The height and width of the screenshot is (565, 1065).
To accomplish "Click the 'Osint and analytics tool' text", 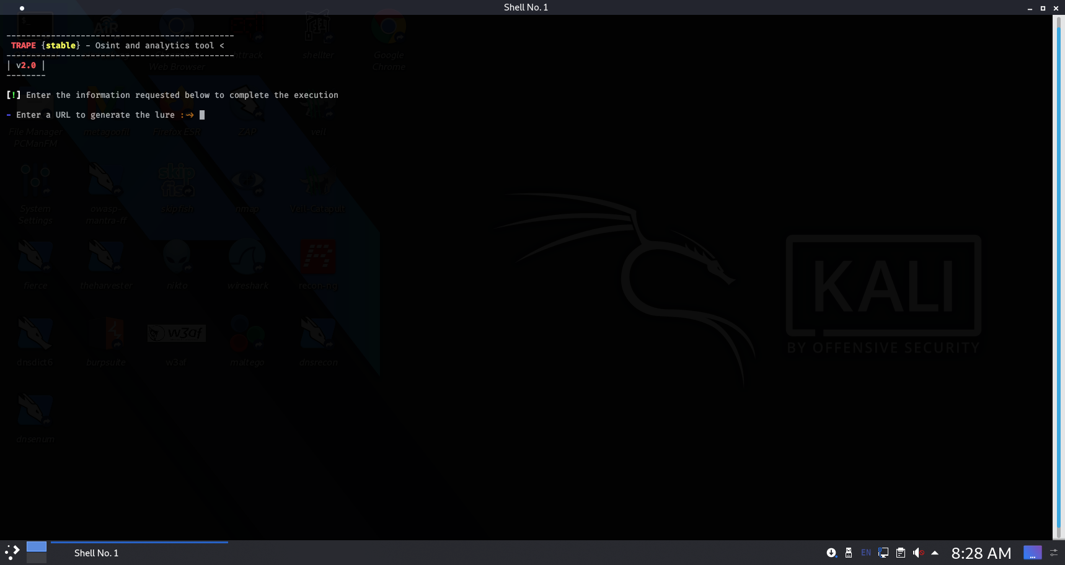I will [154, 45].
